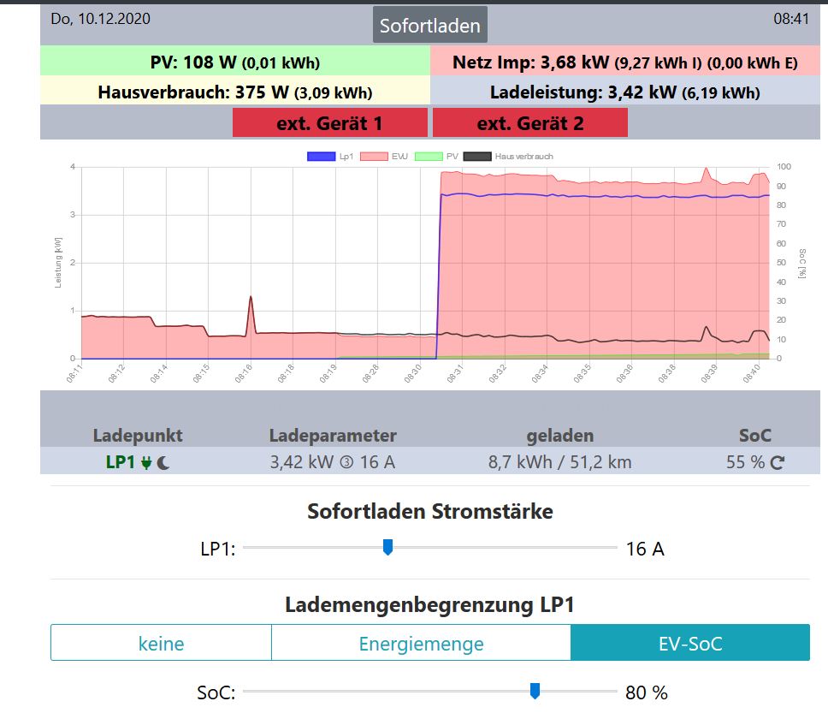Click the 'Sofortladen Stromstärke' heading
This screenshot has width=828, height=725.
pyautogui.click(x=430, y=511)
